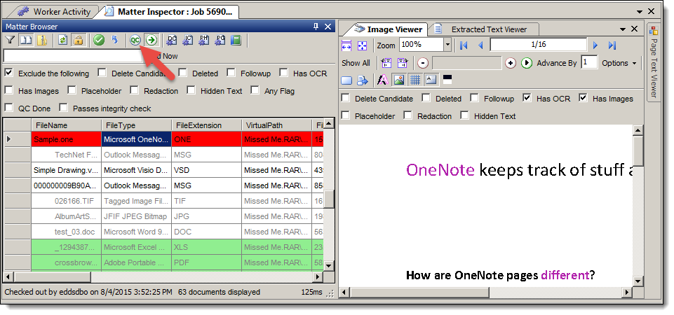Click the green book icon in Matter Browser toolbar

pyautogui.click(x=236, y=41)
